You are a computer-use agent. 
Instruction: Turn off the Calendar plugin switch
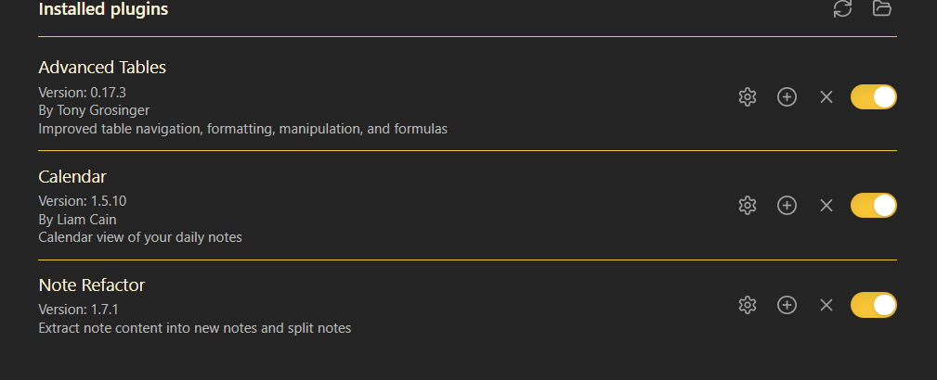pos(874,205)
